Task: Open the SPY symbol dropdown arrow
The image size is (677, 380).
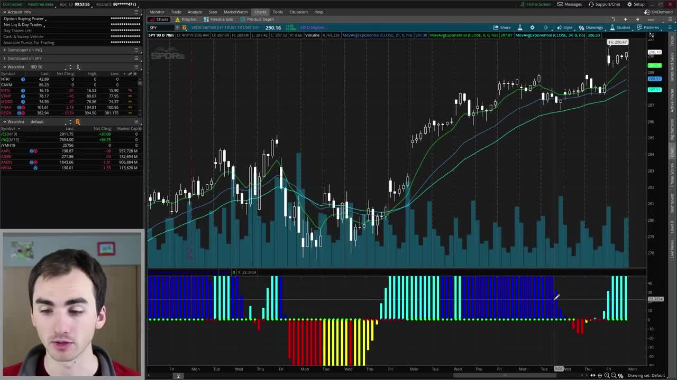Action: (178, 27)
